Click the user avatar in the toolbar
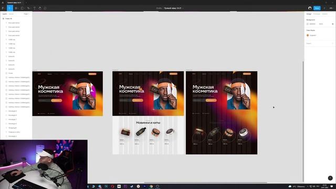 (310, 8)
